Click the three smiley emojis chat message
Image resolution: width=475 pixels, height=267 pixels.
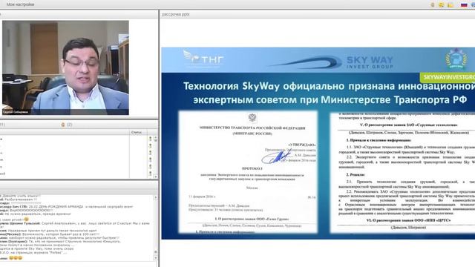click(15, 258)
